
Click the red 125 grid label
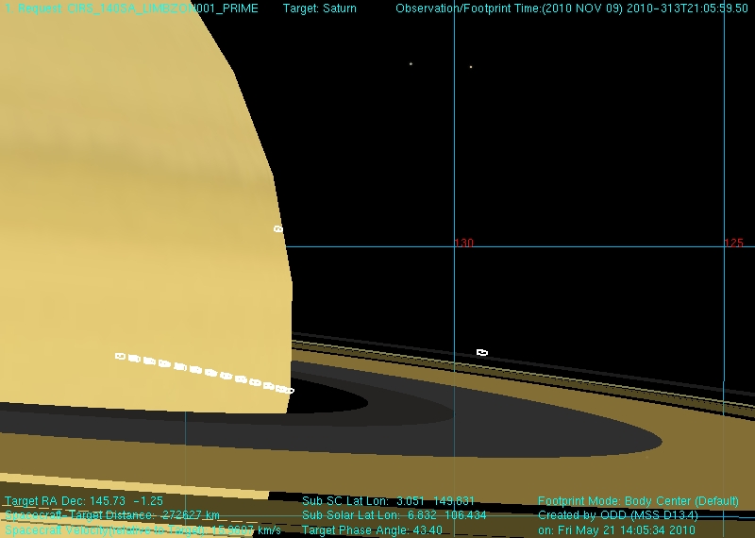coord(733,244)
